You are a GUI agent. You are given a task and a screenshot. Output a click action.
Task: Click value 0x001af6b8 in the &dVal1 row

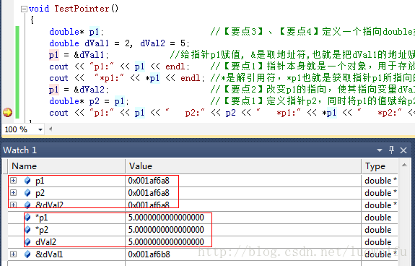click(x=149, y=254)
